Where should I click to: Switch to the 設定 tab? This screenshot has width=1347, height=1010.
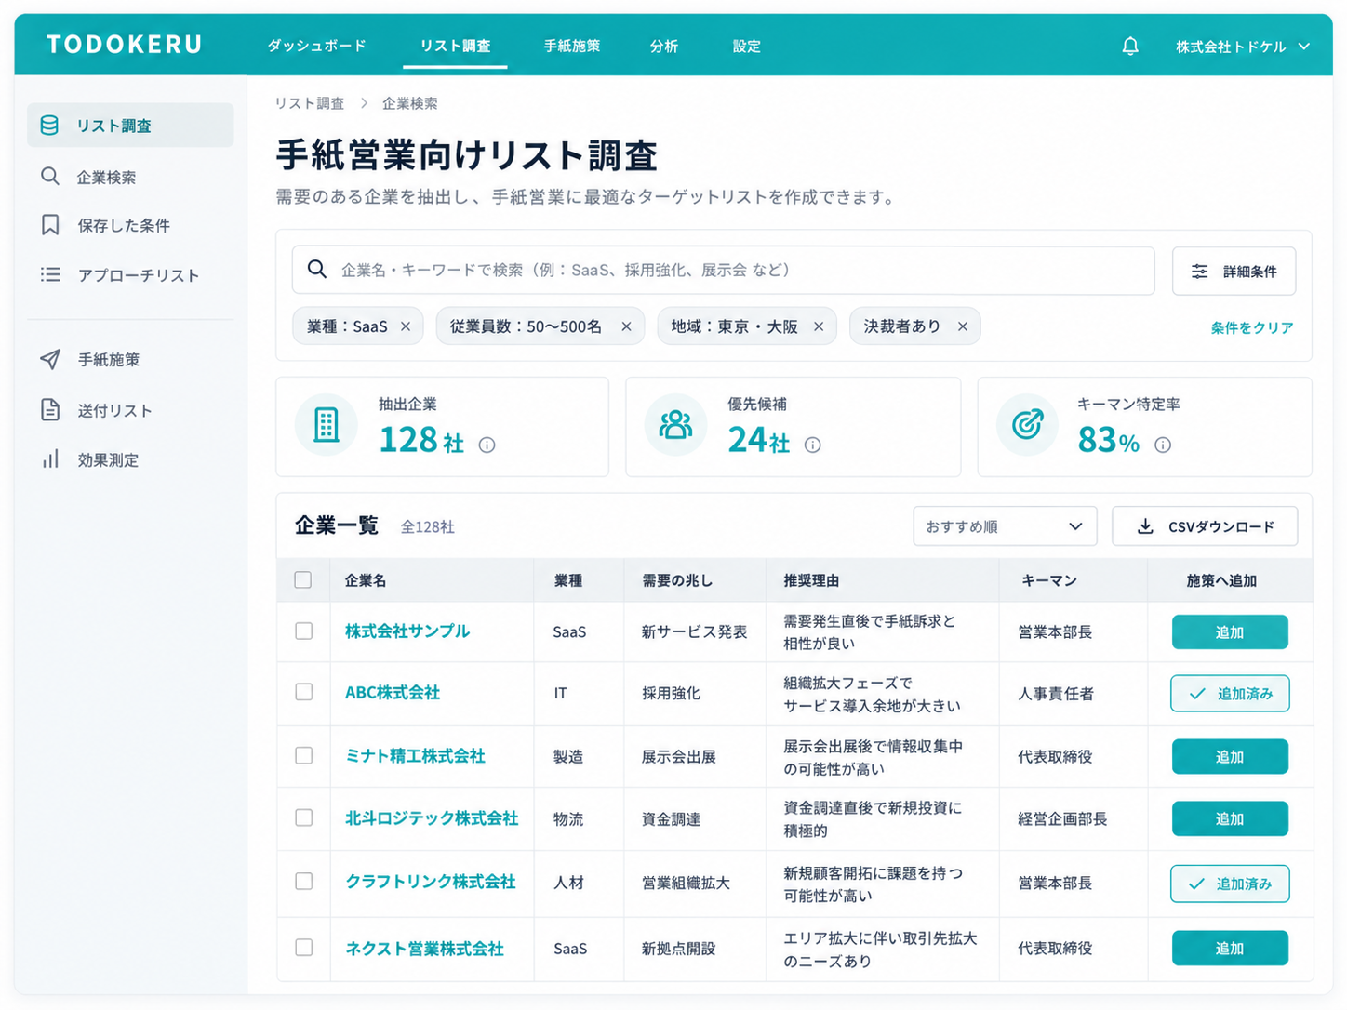coord(747,46)
